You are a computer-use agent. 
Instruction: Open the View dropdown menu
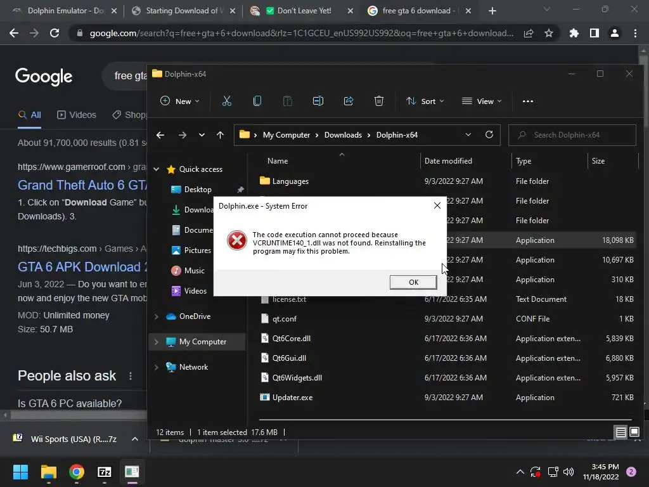[482, 101]
